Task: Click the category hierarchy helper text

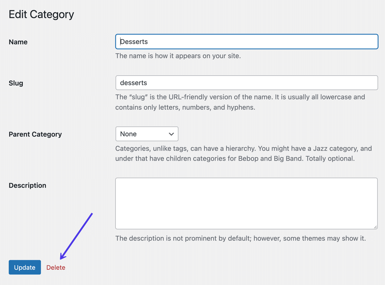Action: click(x=244, y=148)
